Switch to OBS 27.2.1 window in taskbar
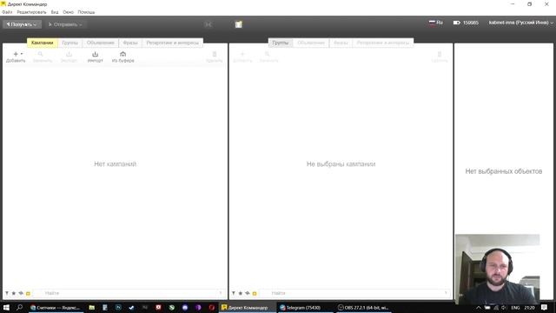Image resolution: width=556 pixels, height=313 pixels. (x=363, y=307)
